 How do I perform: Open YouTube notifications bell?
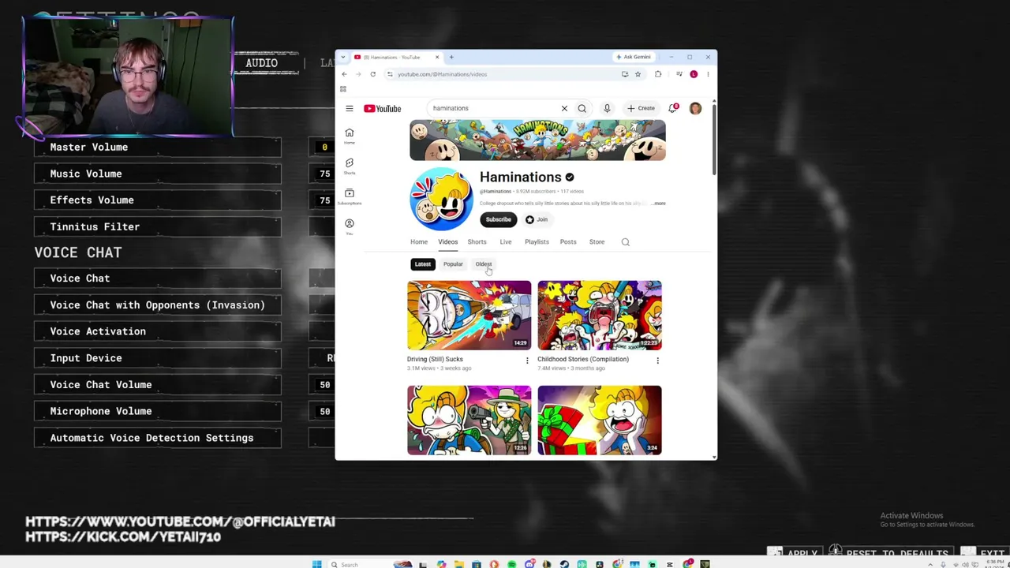point(673,108)
